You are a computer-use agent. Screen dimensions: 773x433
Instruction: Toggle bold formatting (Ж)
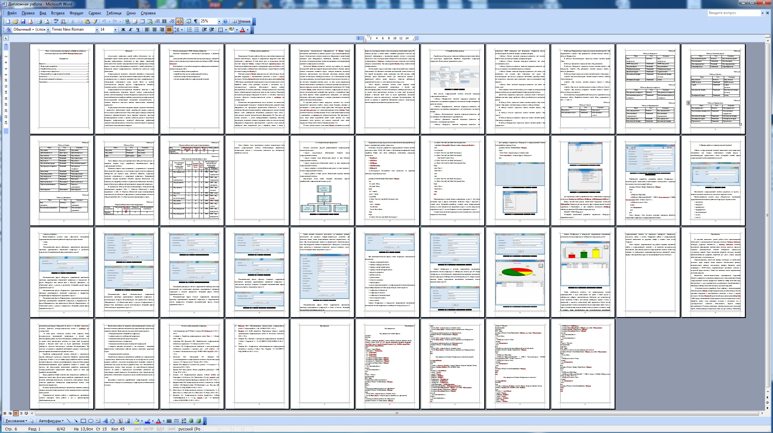123,30
